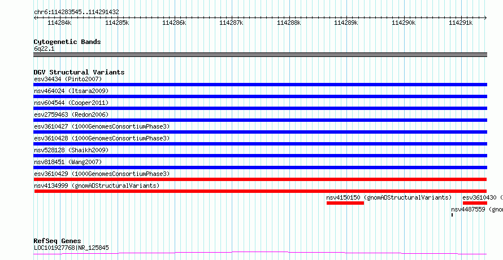Click the esv3610428 blue variant bar
503x260 pixels.
tap(260, 144)
